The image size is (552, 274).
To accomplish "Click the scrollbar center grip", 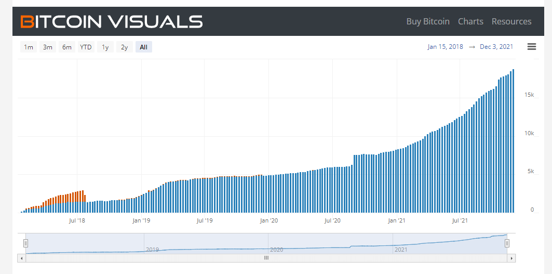I will pyautogui.click(x=266, y=258).
